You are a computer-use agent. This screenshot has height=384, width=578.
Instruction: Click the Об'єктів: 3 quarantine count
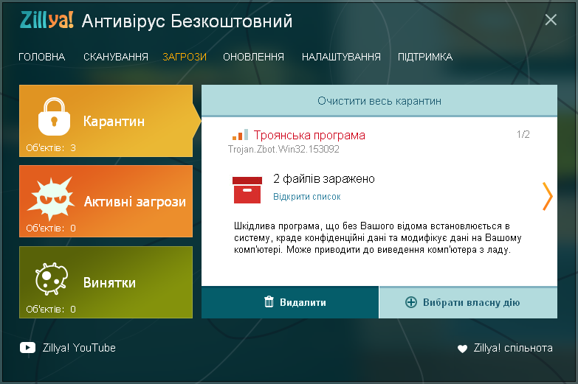pos(51,148)
